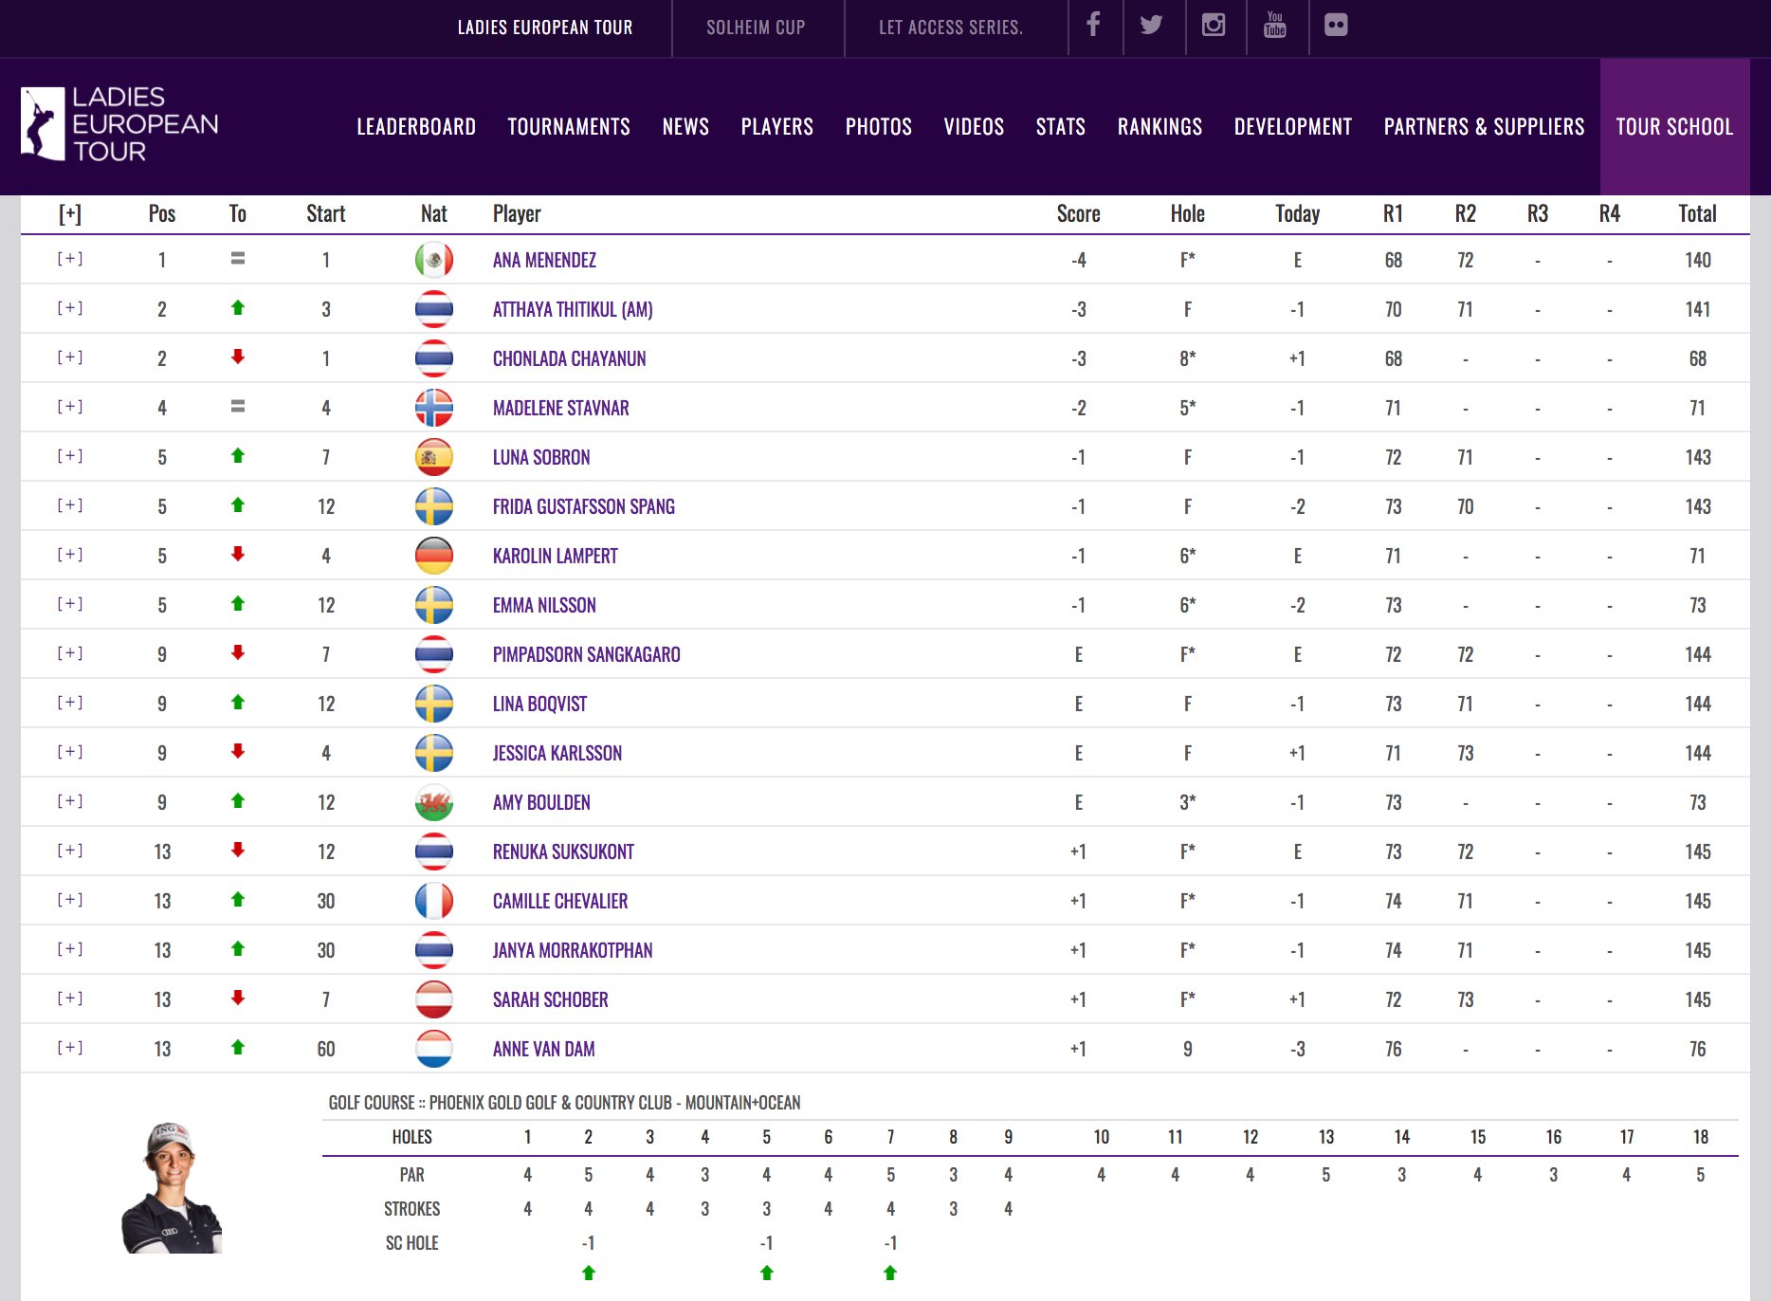This screenshot has width=1771, height=1301.
Task: Expand Renuka Suksukont scorecard row
Action: (x=70, y=851)
